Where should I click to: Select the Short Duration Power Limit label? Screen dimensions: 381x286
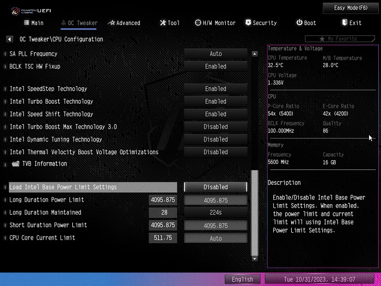pyautogui.click(x=48, y=225)
